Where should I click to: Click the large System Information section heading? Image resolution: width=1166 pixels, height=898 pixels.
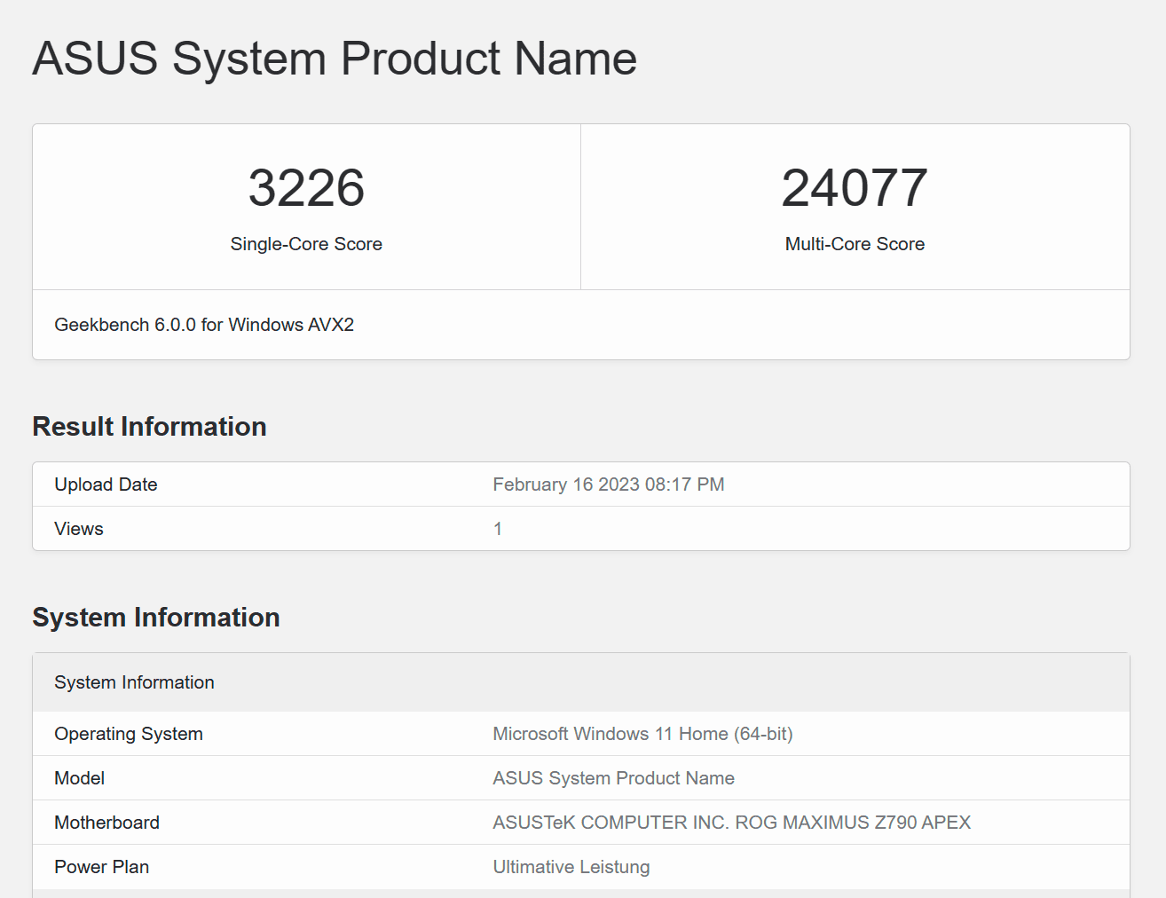click(x=156, y=618)
